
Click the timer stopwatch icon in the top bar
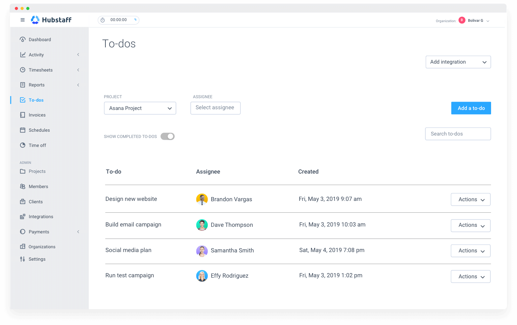click(103, 20)
